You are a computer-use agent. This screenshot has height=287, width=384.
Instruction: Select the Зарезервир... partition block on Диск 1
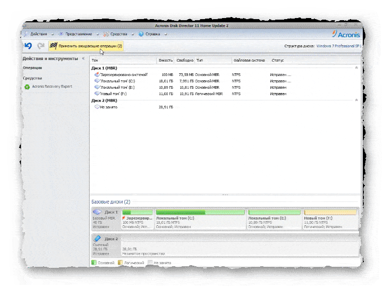point(138,219)
